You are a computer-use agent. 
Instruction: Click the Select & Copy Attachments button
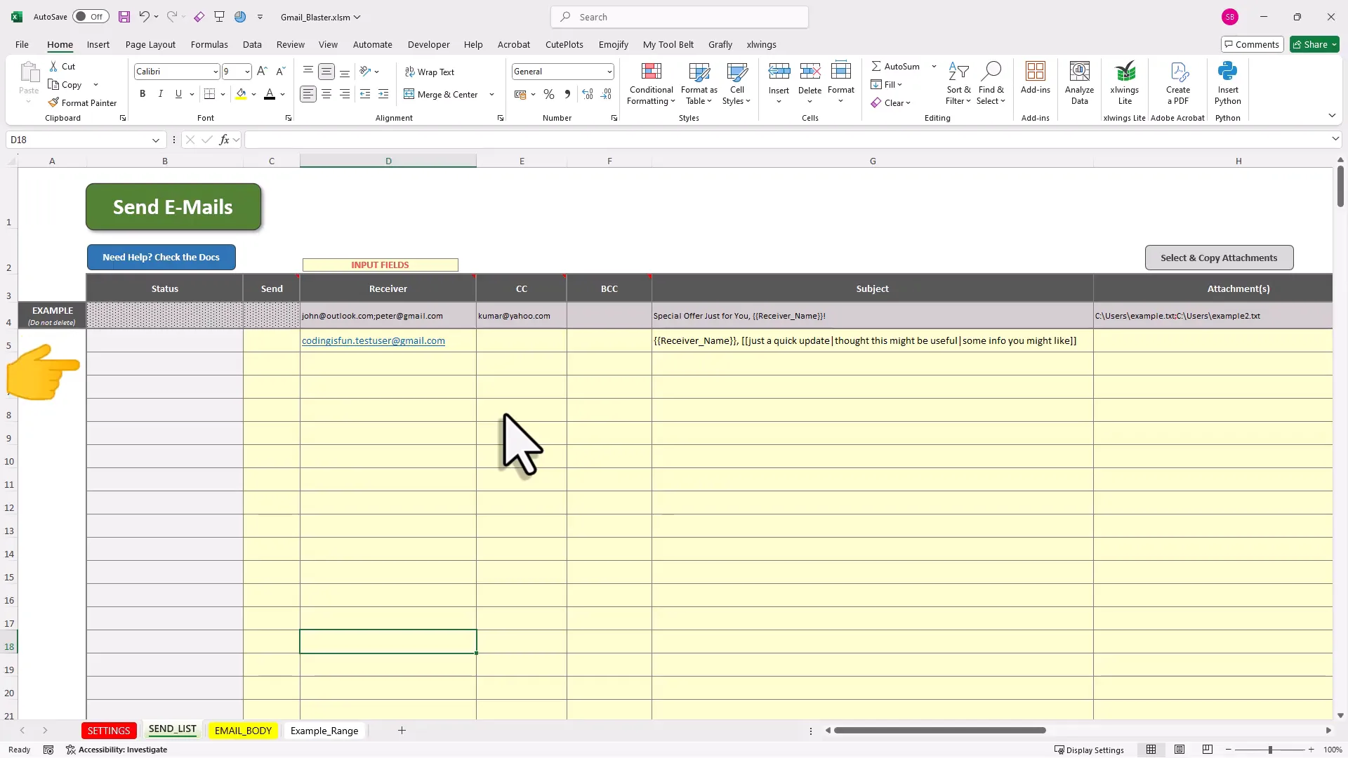click(x=1220, y=258)
